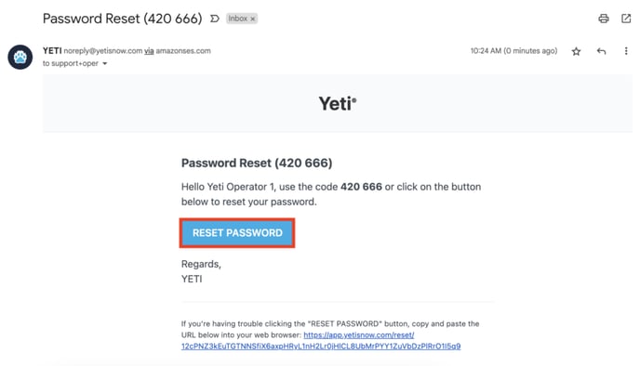This screenshot has width=640, height=366.
Task: Star this Password Reset email
Action: [x=576, y=51]
